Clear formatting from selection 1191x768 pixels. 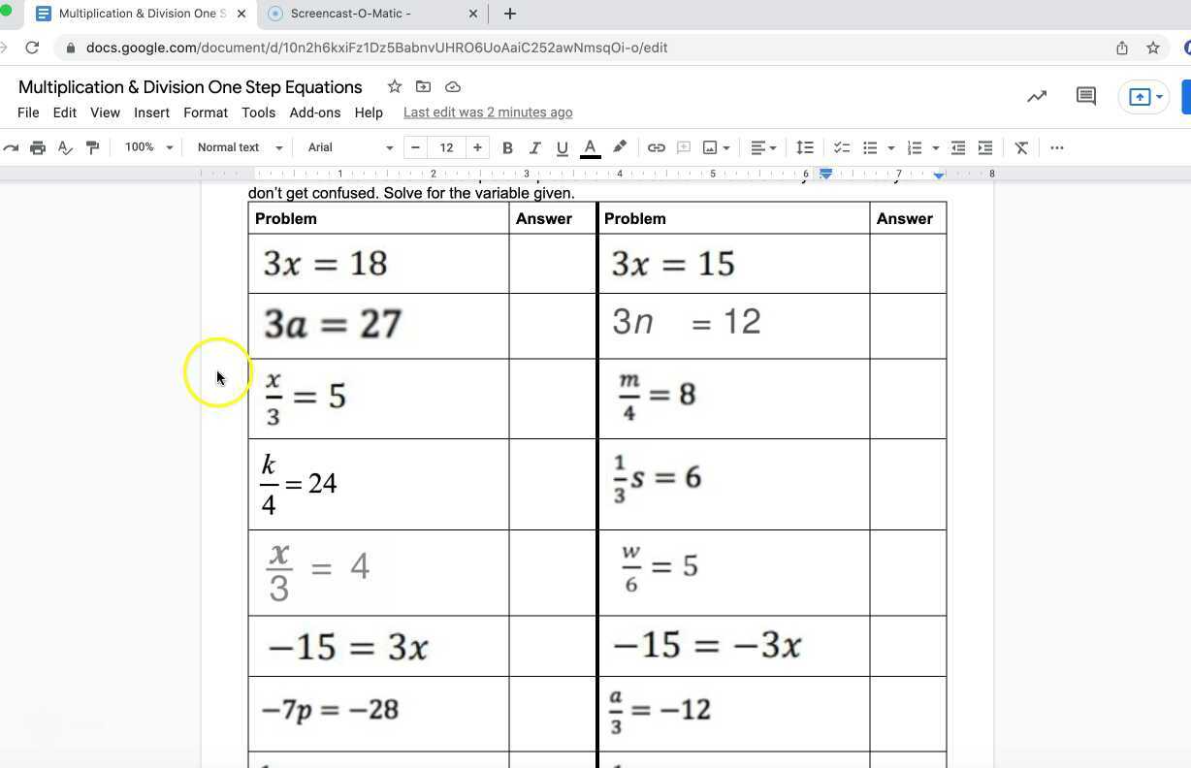click(1021, 147)
